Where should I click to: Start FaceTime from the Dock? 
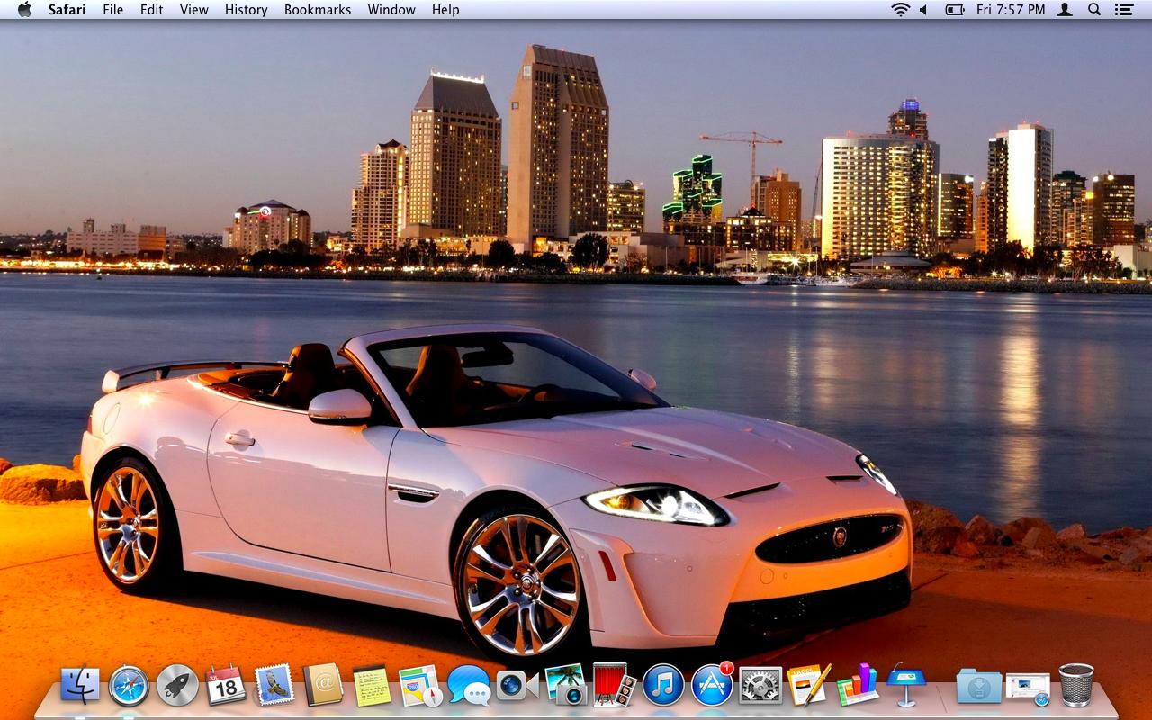tap(517, 685)
